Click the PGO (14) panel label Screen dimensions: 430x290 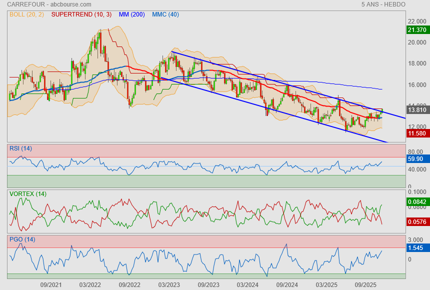pos(22,239)
